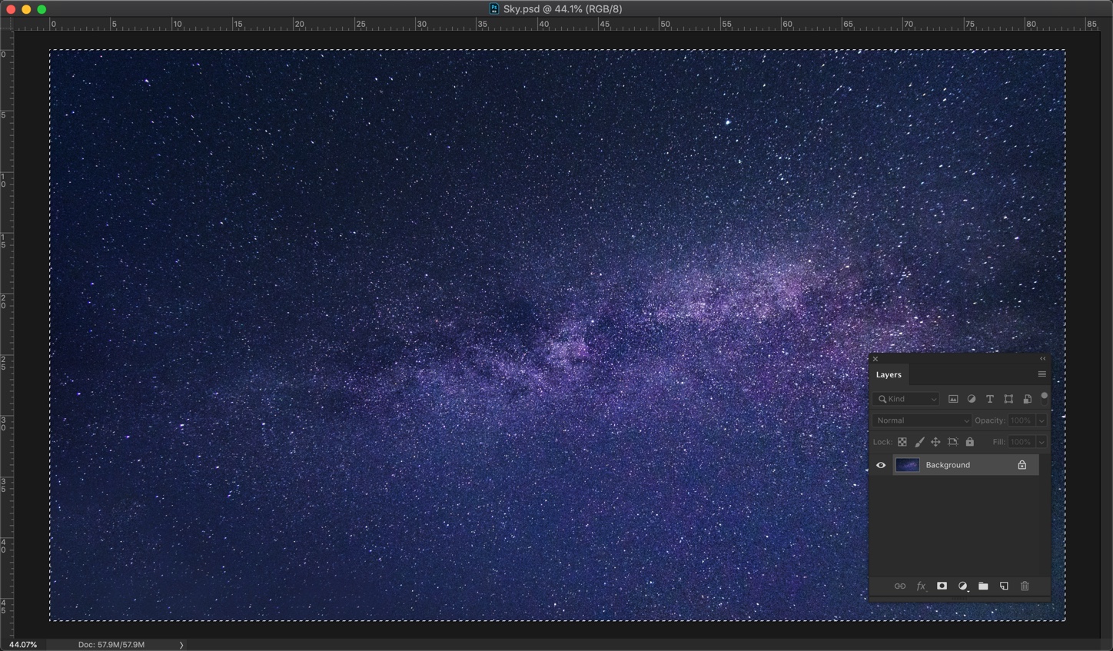Viewport: 1113px width, 651px height.
Task: Lock transparent pixels checkerboard icon
Action: pyautogui.click(x=902, y=442)
